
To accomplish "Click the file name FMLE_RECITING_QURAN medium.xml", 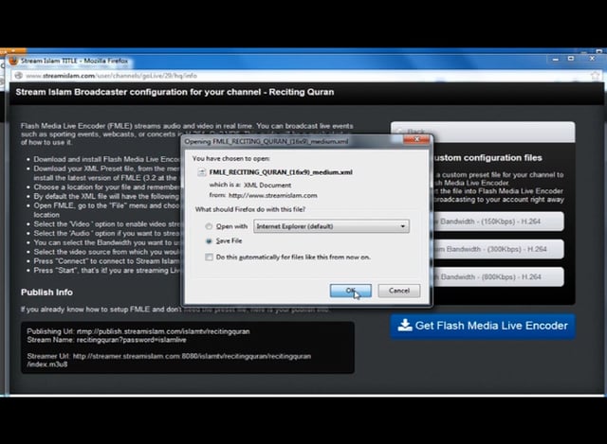I will pos(281,172).
